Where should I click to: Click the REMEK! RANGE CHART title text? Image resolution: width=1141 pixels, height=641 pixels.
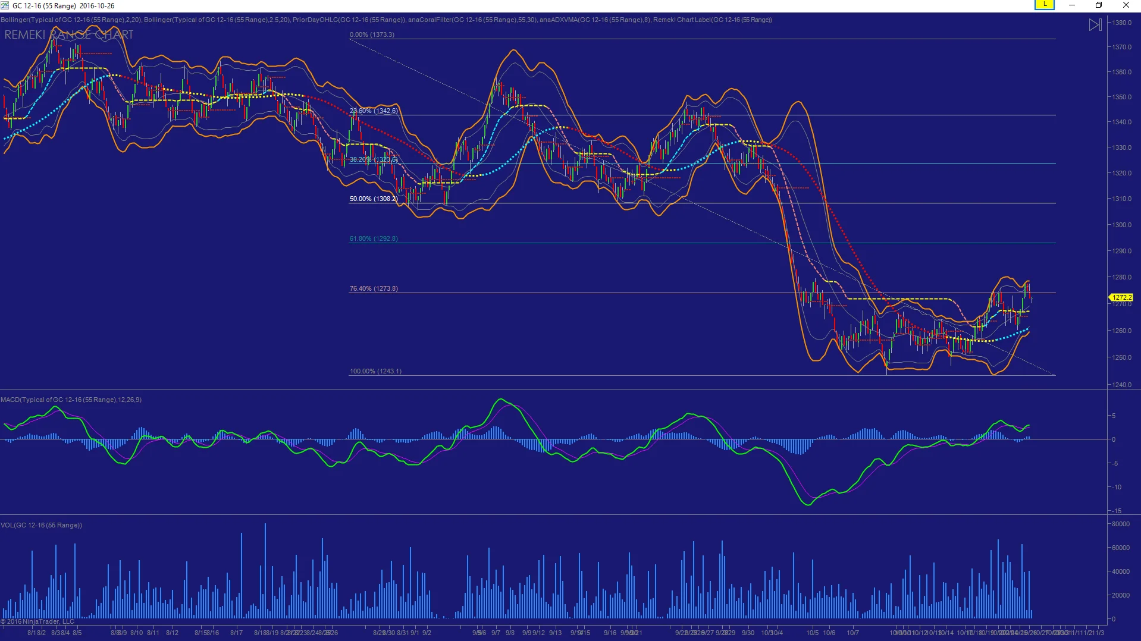tap(69, 34)
